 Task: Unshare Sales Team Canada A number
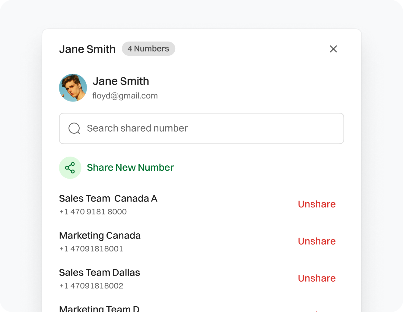point(317,204)
